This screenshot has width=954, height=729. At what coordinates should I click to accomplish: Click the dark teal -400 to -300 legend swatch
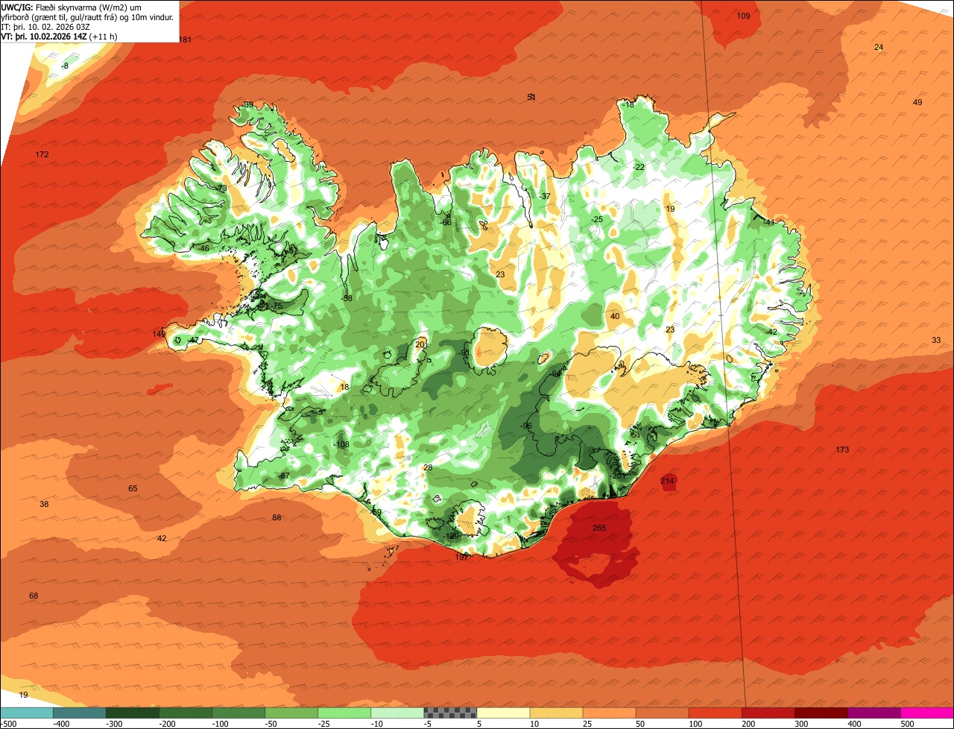coord(79,713)
